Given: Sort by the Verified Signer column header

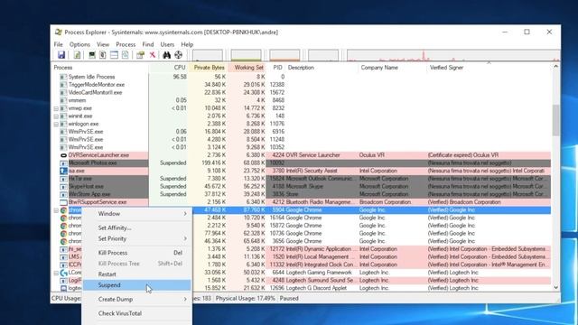Looking at the screenshot, I should coord(489,68).
